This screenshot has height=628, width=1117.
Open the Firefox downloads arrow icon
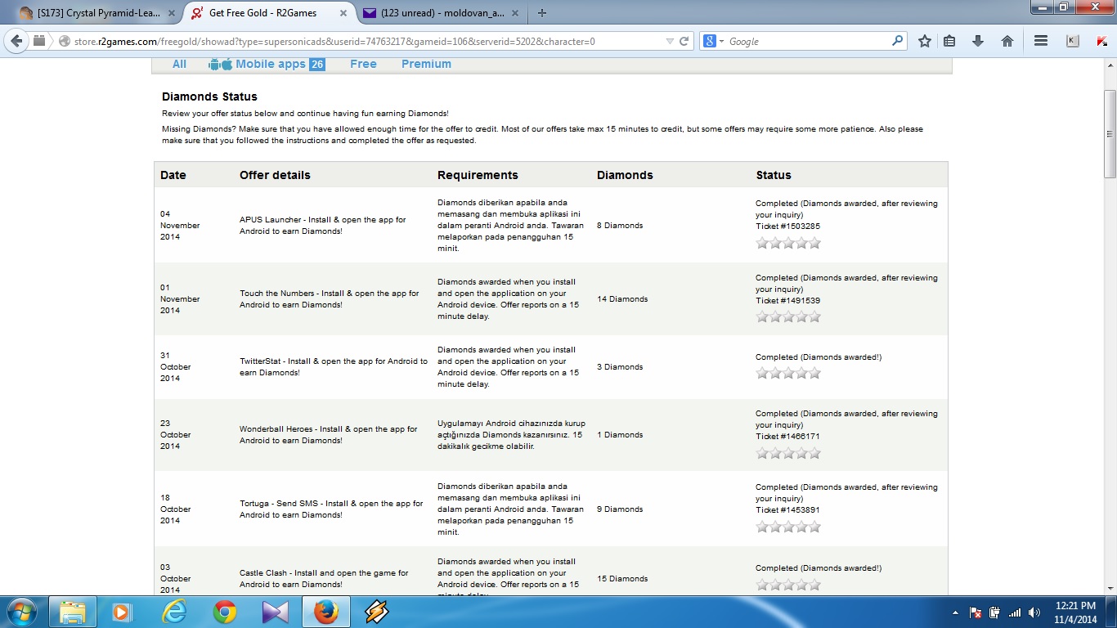pos(978,41)
